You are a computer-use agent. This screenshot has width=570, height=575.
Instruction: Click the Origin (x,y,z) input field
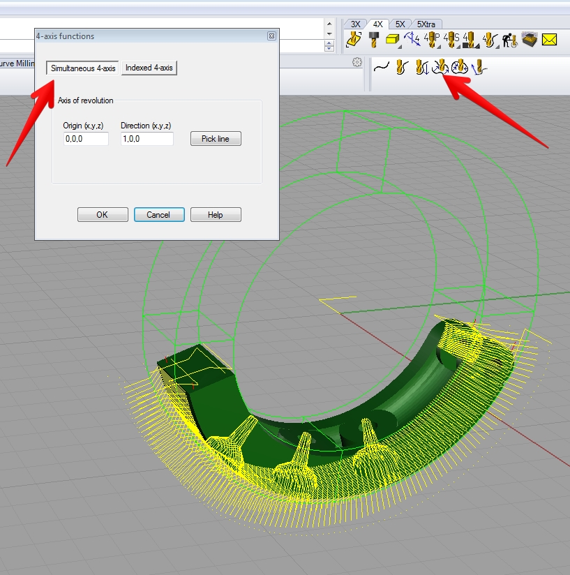(x=86, y=139)
